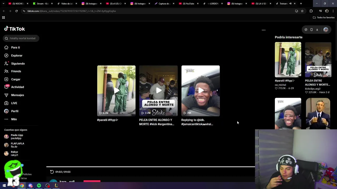Open sidebar kickclips.arg2 PELEA ENTRE ALONSO video

coord(318,60)
